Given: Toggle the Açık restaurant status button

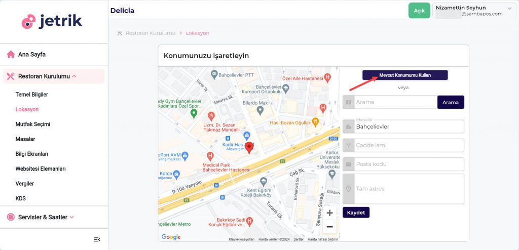Looking at the screenshot, I should point(419,11).
